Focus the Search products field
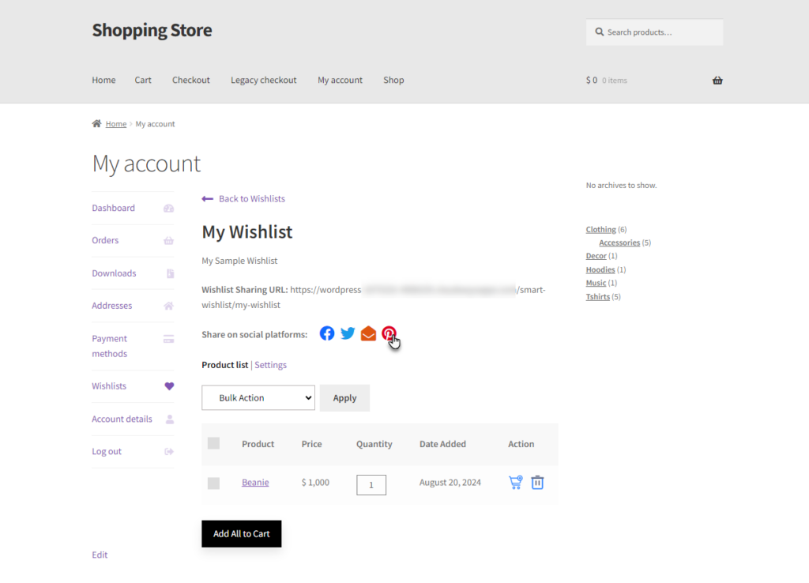Image resolution: width=809 pixels, height=583 pixels. pos(654,32)
